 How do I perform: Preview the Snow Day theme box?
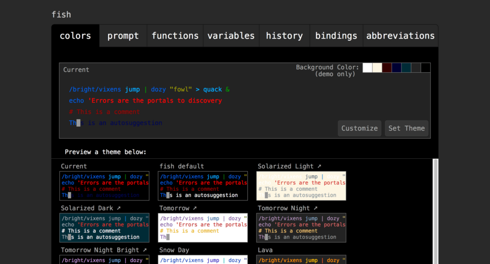pyautogui.click(x=203, y=260)
